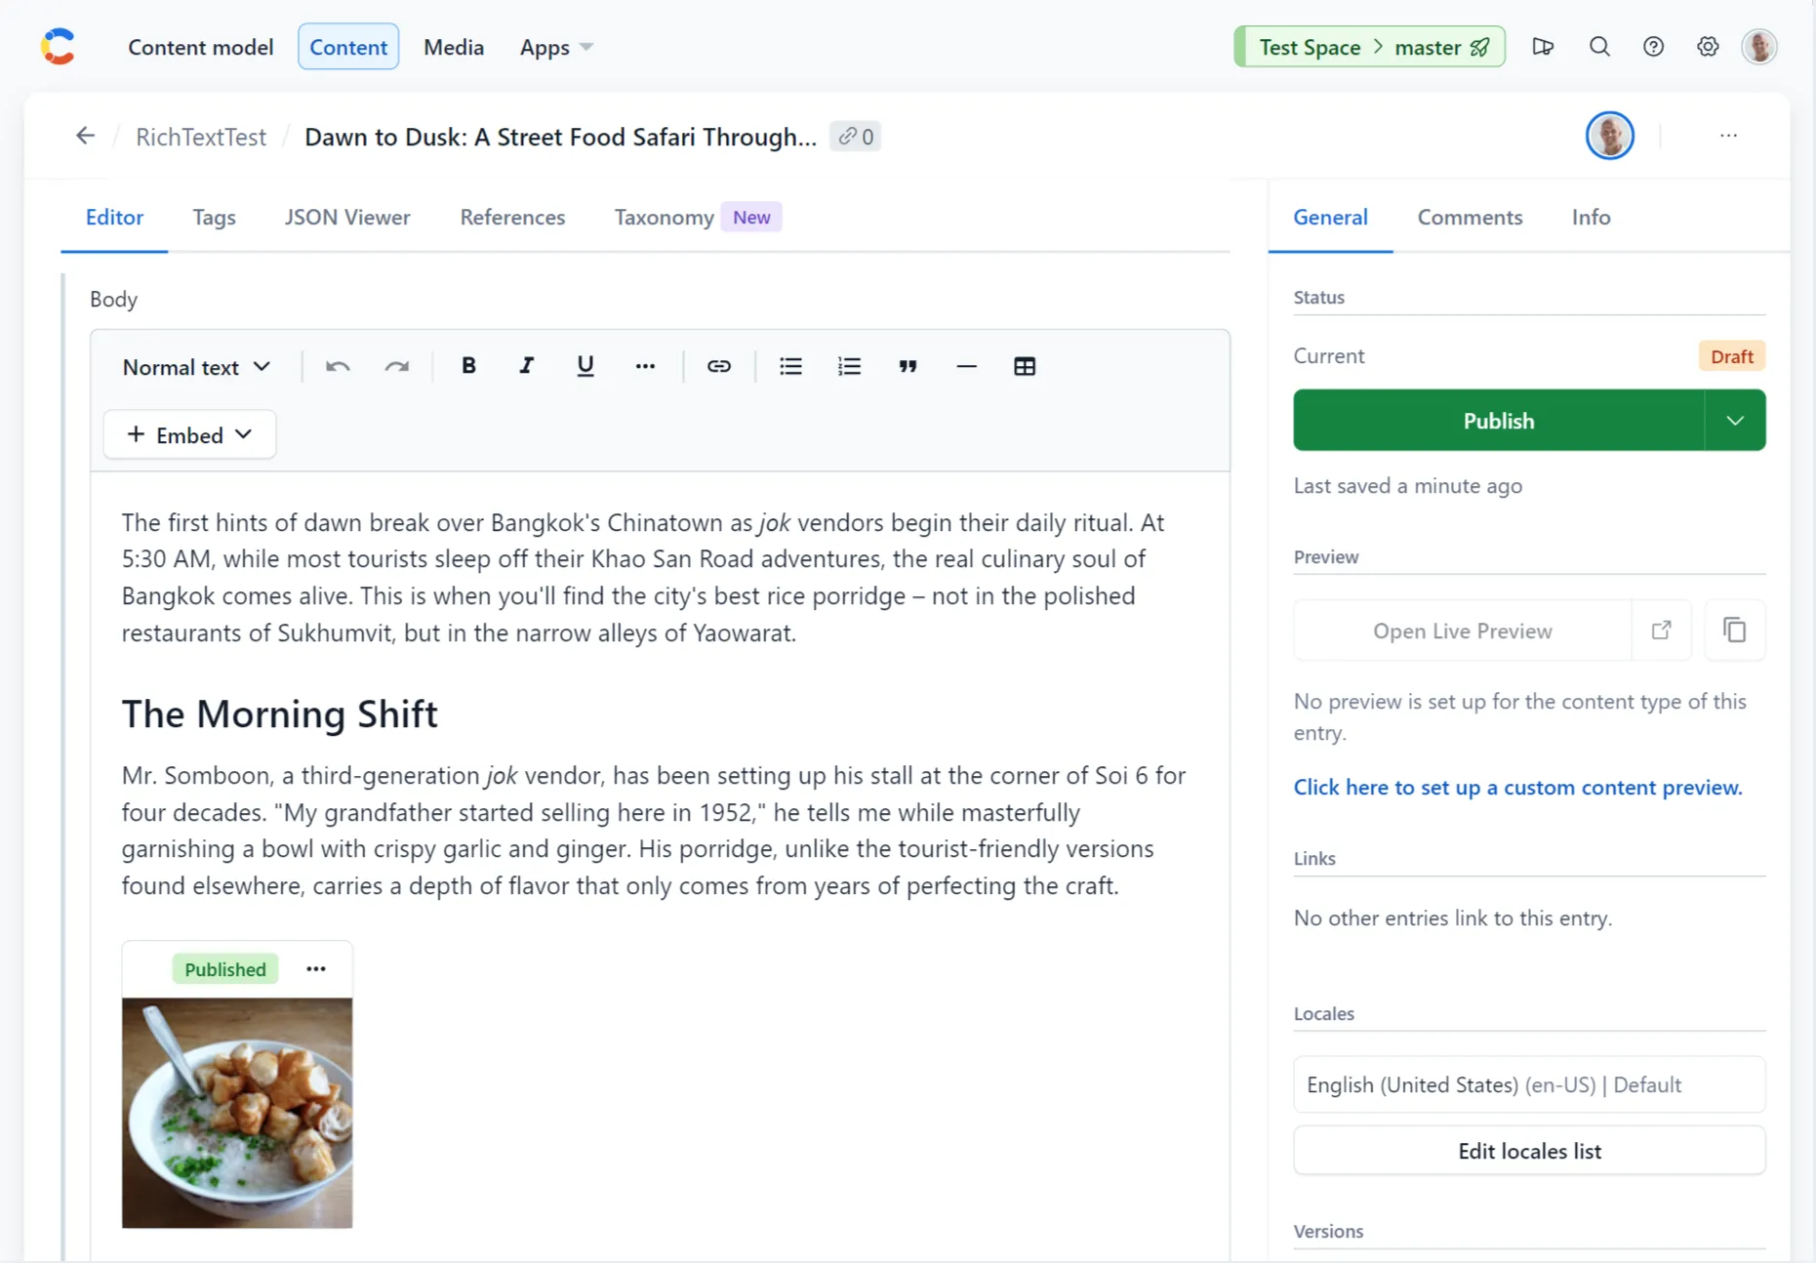
Task: Switch to the Tags tab
Action: coord(214,218)
